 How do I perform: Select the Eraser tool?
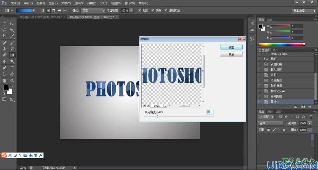pos(4,55)
